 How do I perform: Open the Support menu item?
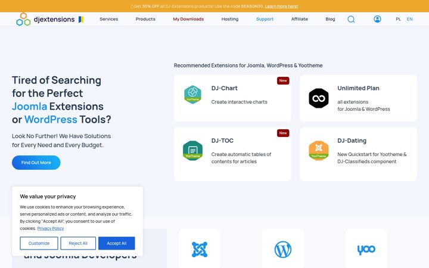click(265, 19)
